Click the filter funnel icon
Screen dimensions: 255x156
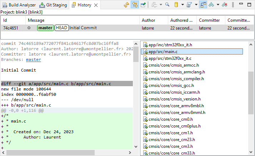(189, 5)
